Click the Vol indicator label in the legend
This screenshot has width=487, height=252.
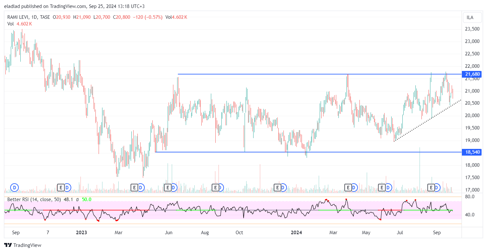pos(10,24)
